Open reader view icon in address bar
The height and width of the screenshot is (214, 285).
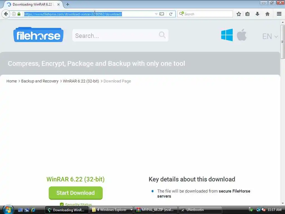pyautogui.click(x=162, y=14)
